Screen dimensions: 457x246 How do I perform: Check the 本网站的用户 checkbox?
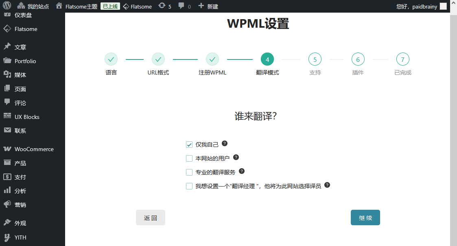(189, 158)
